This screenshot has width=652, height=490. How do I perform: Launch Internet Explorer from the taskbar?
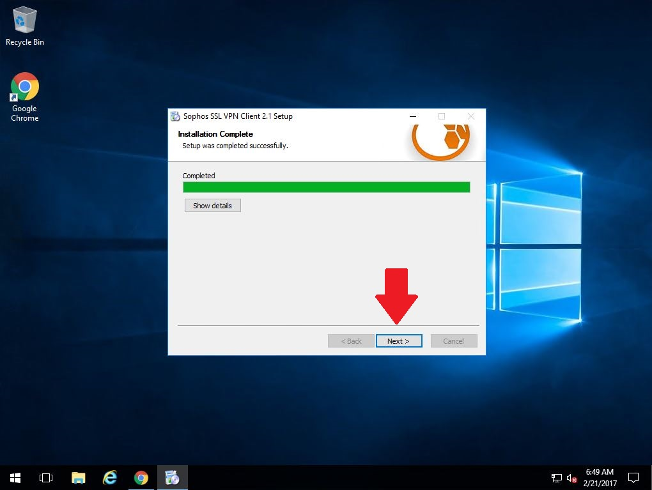pos(110,477)
